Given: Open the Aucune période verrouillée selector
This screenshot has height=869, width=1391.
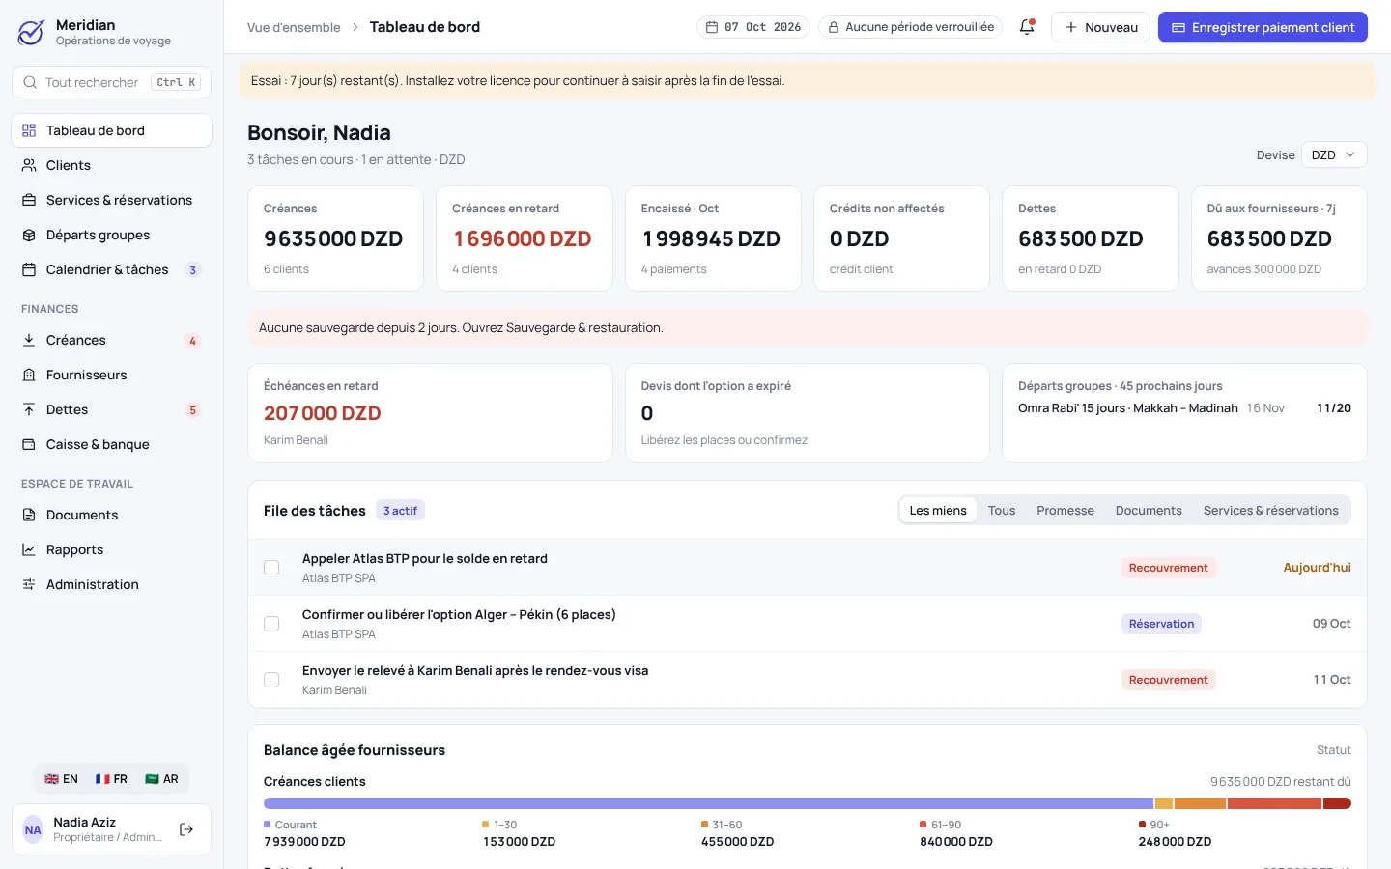Looking at the screenshot, I should tap(910, 27).
